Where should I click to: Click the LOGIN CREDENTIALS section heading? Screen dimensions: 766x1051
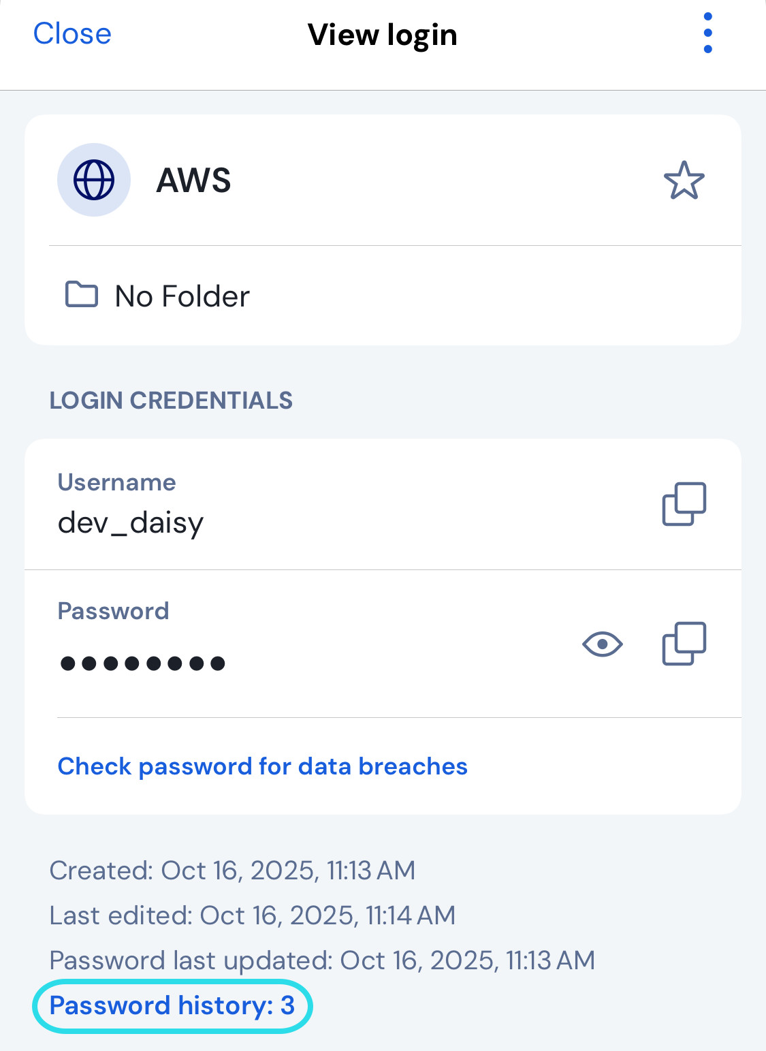click(x=171, y=401)
